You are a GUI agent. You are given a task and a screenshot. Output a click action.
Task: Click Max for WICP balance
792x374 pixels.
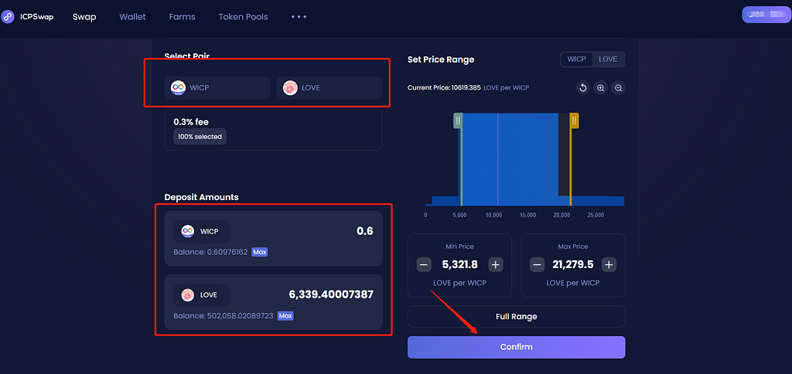260,252
